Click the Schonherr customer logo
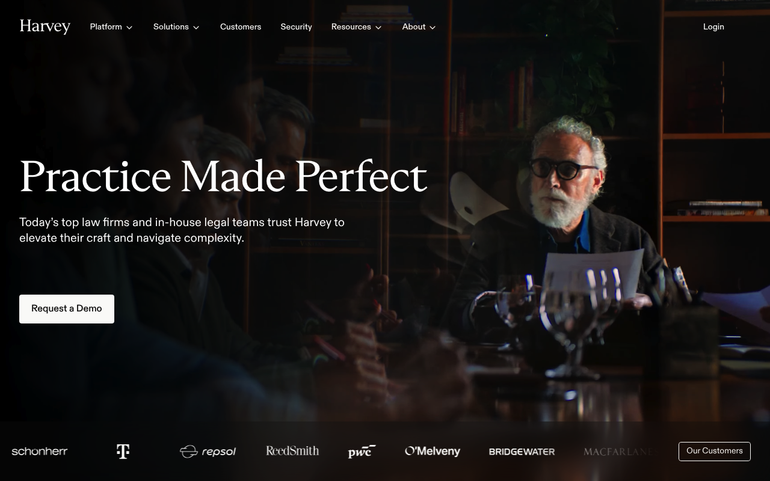770x481 pixels. coord(40,452)
